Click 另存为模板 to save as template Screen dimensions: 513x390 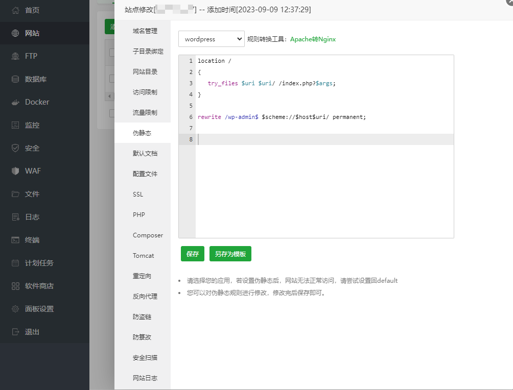[230, 254]
